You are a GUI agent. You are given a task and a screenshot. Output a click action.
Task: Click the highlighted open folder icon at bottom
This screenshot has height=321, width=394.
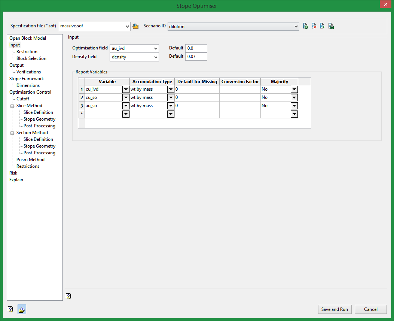[x=22, y=309]
